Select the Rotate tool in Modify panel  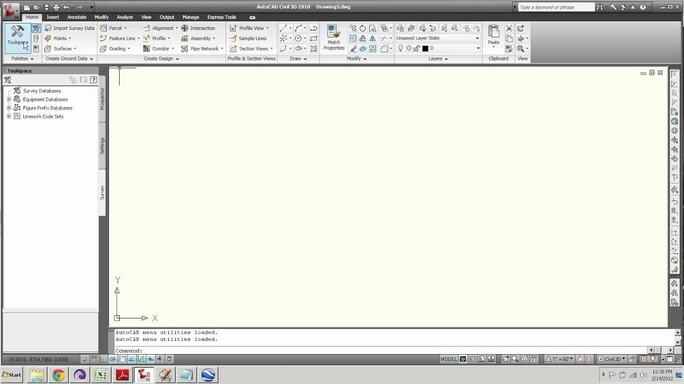coord(362,28)
